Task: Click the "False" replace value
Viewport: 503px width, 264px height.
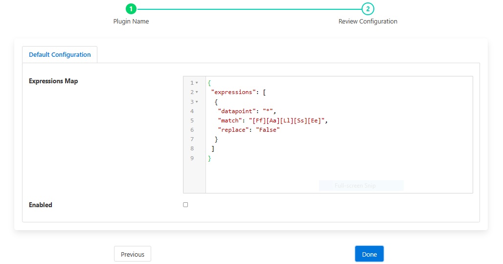Action: tap(267, 130)
